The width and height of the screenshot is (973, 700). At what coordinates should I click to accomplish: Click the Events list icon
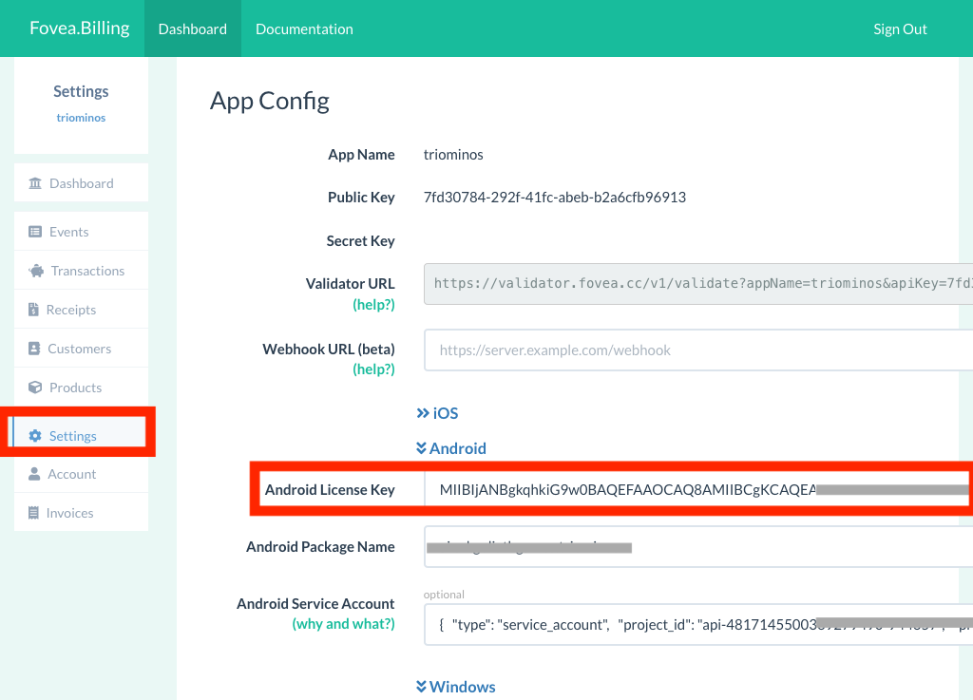(35, 232)
